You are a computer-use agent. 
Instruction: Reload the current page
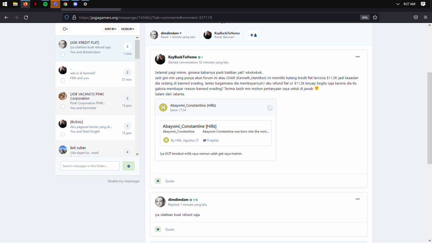click(x=26, y=17)
